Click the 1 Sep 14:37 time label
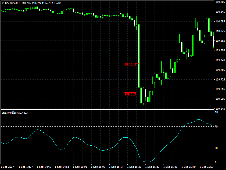 click(26, 167)
